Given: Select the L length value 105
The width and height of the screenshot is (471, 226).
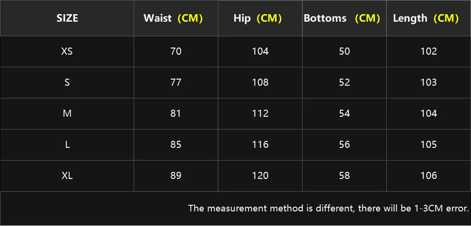Looking at the screenshot, I should pos(429,144).
